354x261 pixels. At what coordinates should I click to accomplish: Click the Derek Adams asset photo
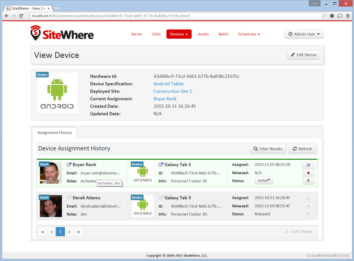pyautogui.click(x=51, y=206)
